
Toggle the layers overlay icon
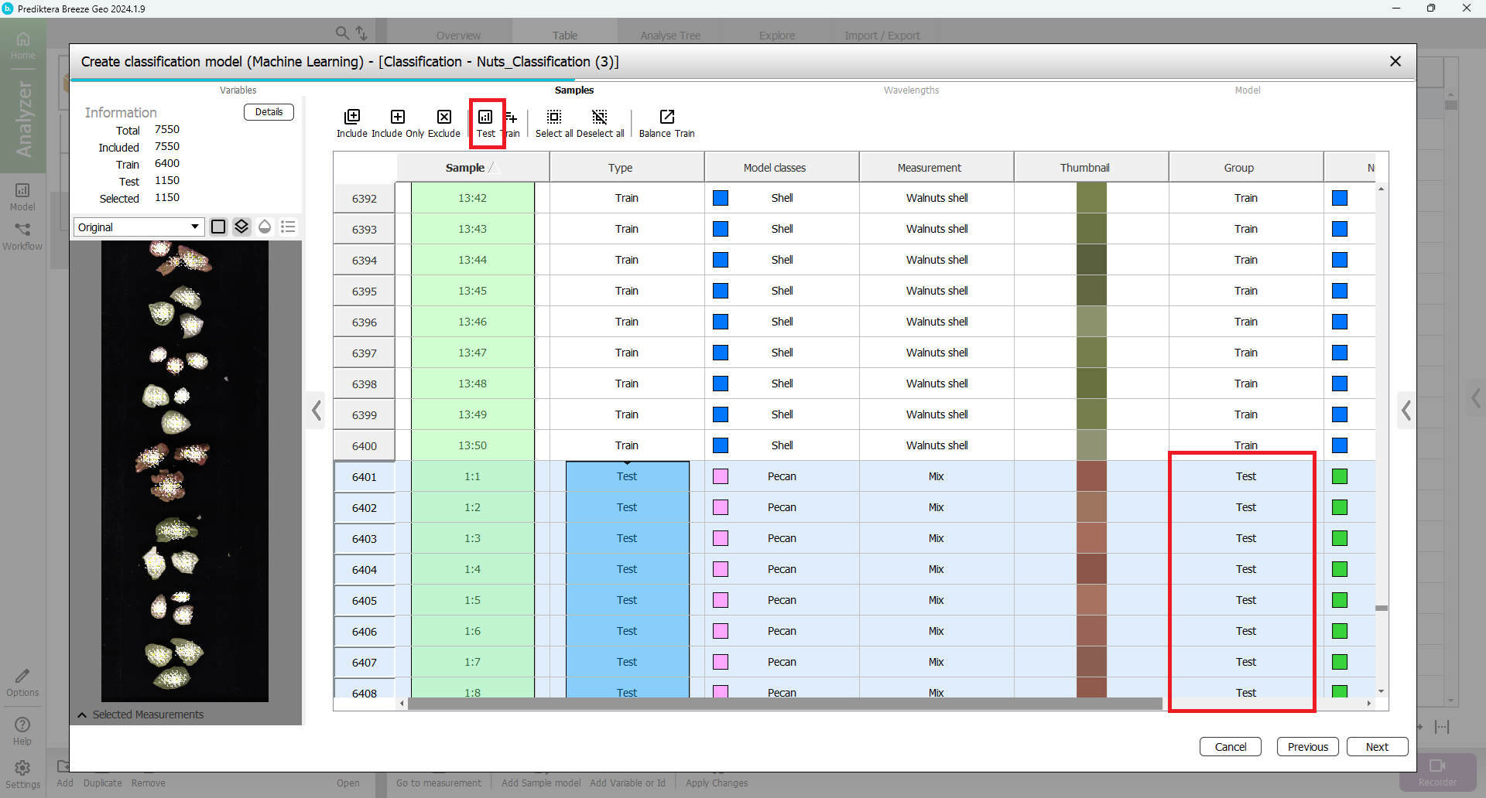click(x=241, y=227)
